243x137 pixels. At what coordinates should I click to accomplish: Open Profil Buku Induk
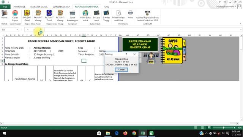[85, 16]
